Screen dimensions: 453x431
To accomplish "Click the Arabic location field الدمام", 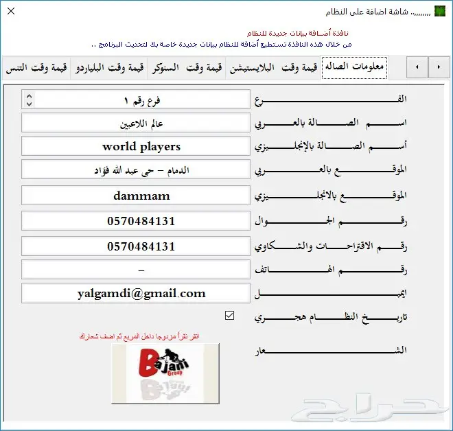I will (136, 170).
